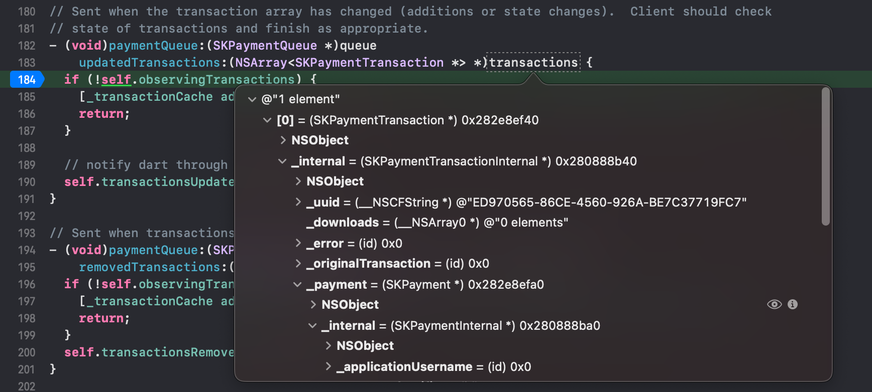Select the transactions parameter in the code
872x392 pixels.
click(x=532, y=62)
